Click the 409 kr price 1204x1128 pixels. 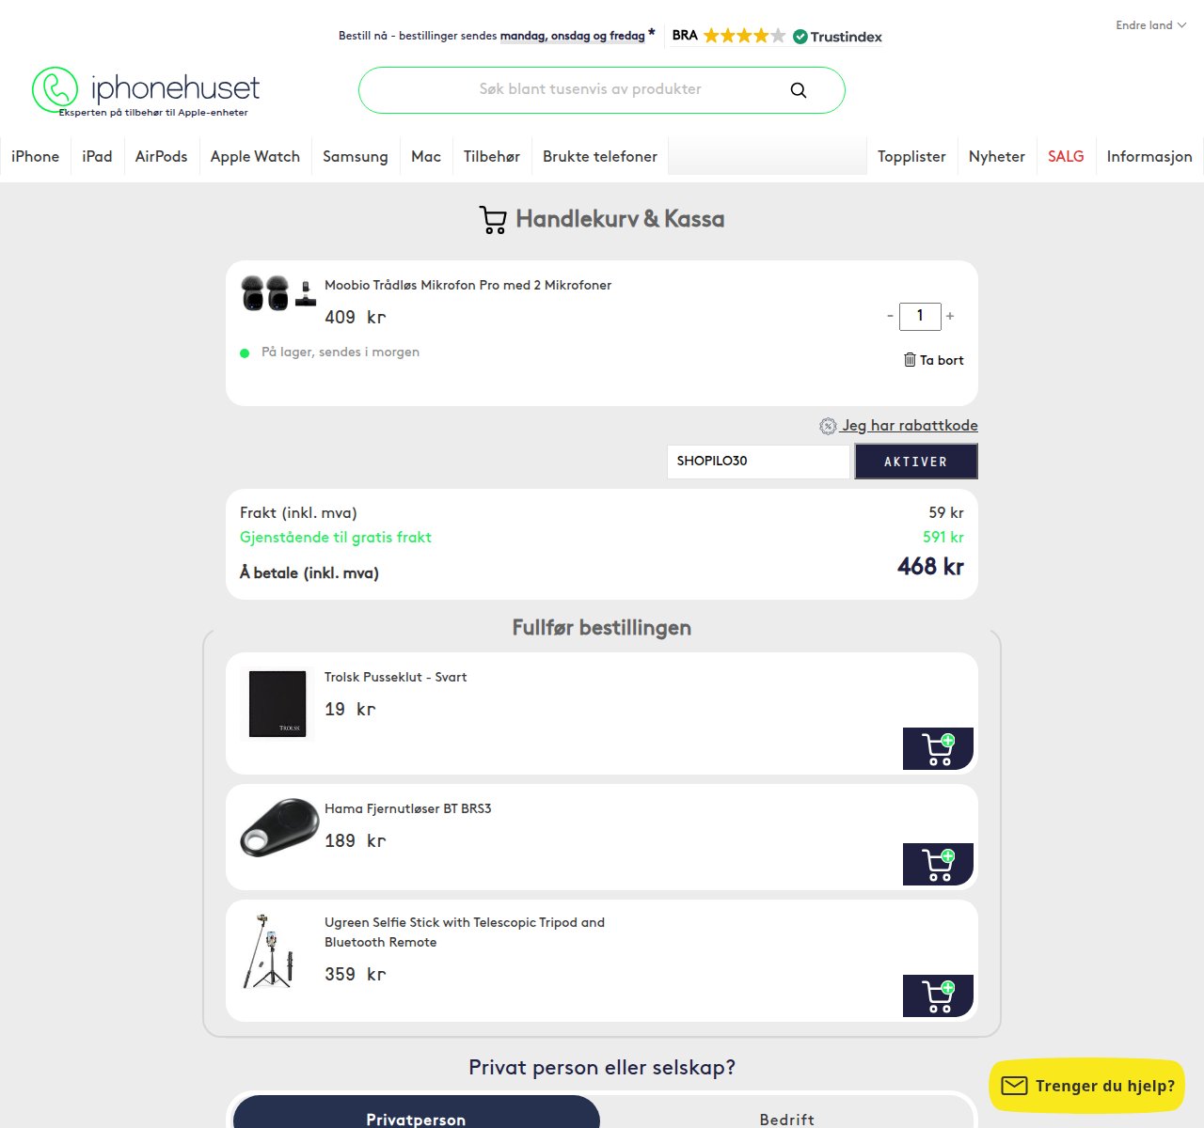[x=356, y=318]
